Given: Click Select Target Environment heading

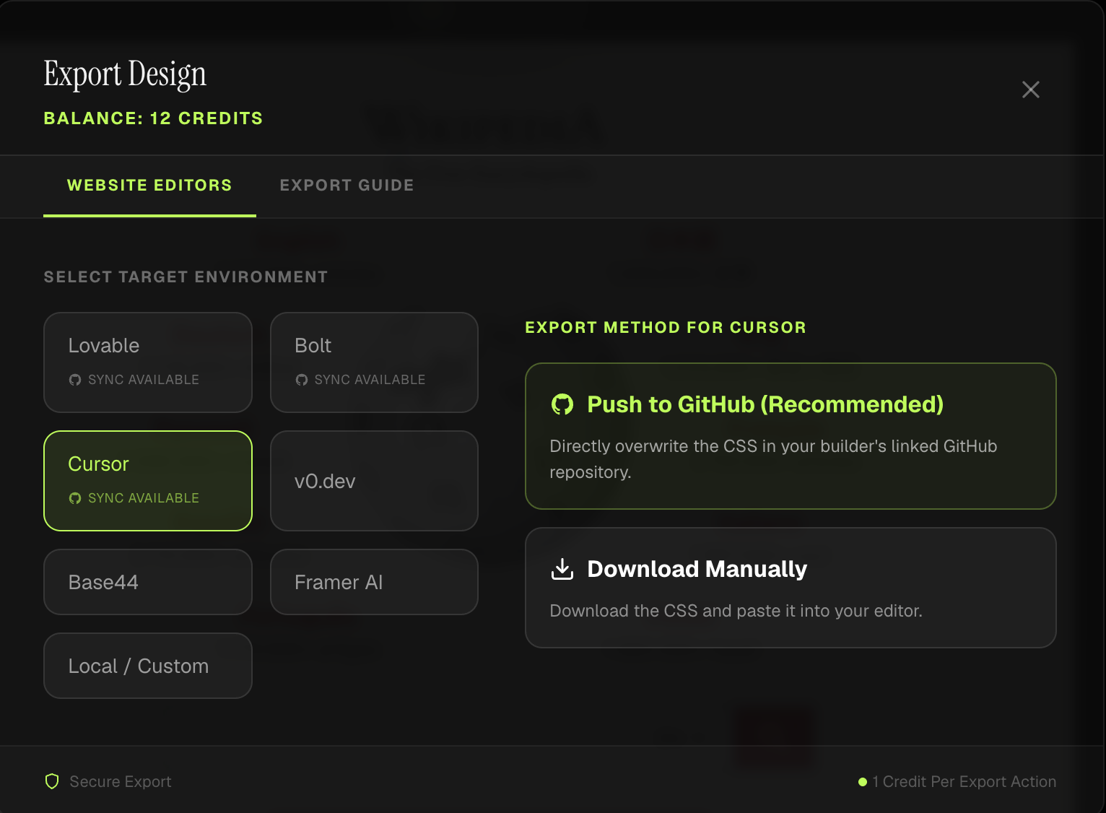Looking at the screenshot, I should [186, 277].
